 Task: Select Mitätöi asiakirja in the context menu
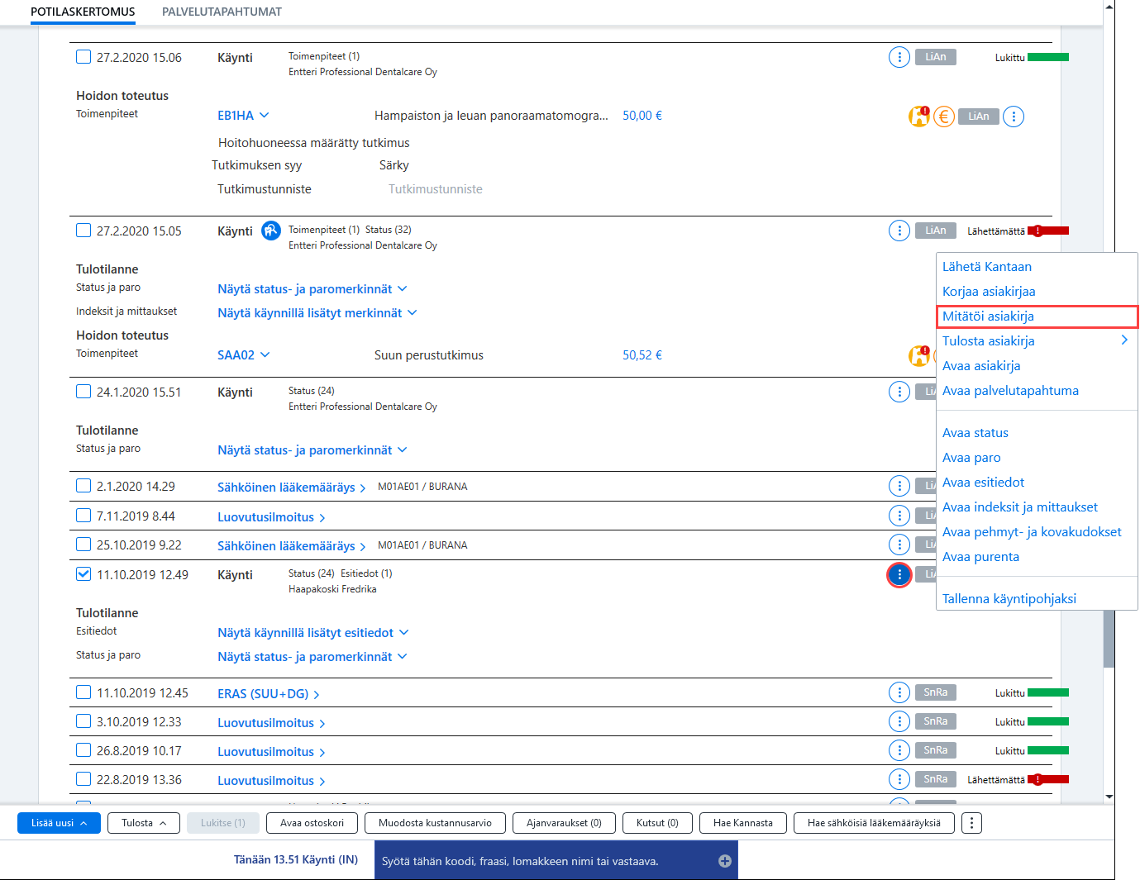[1037, 316]
